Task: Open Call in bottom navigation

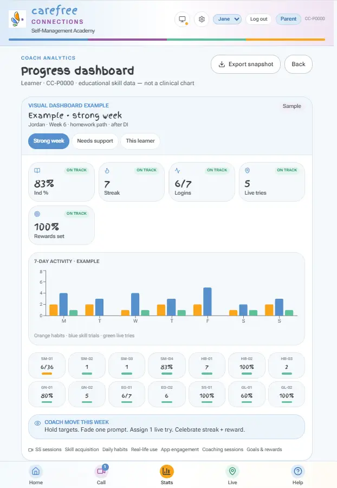Action: 101,475
